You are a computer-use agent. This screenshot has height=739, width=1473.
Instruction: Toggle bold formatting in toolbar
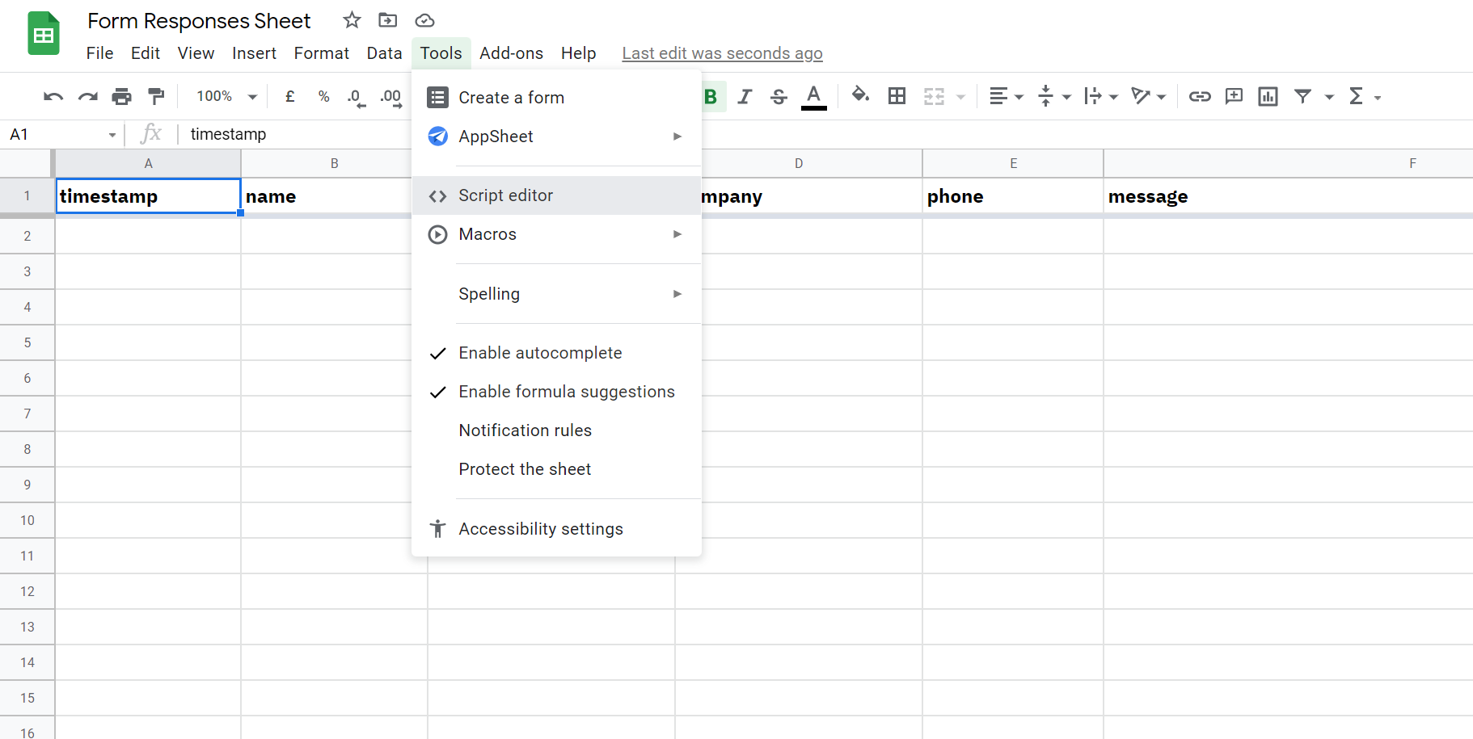point(710,96)
